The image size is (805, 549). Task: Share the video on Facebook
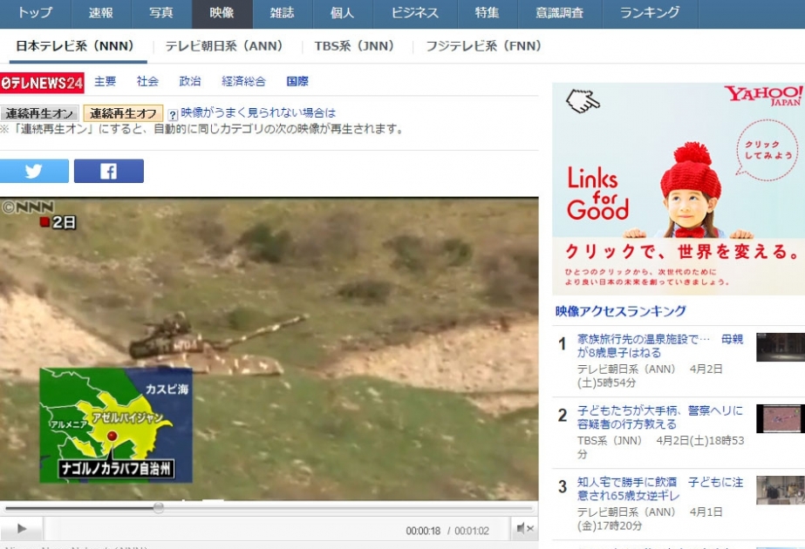click(109, 171)
